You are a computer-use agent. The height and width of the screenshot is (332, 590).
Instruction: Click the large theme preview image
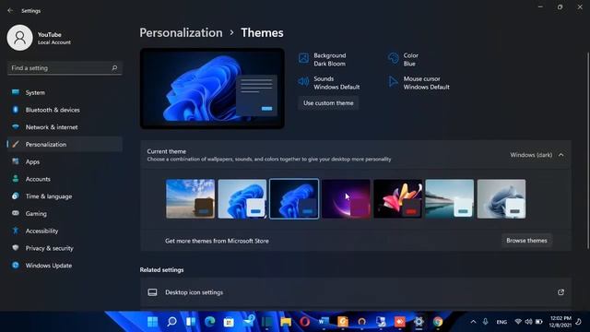212,89
